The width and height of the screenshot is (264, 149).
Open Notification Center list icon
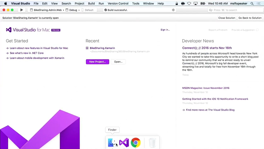pos(259,3)
